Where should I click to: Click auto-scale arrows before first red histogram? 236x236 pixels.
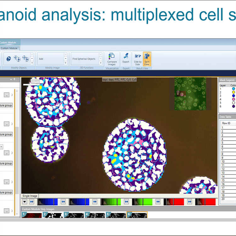click(x=158, y=201)
